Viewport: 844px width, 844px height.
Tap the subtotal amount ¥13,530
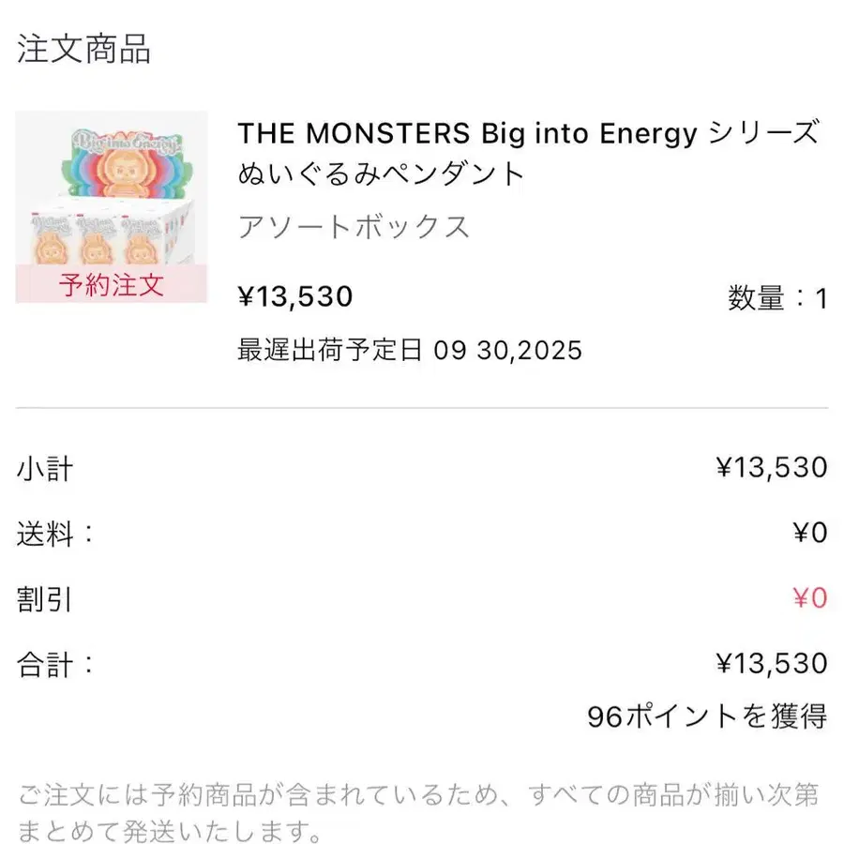pos(772,467)
